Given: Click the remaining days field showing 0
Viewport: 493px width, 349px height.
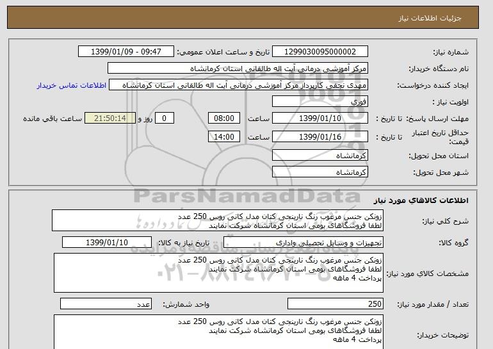Looking at the screenshot, I should [164, 118].
